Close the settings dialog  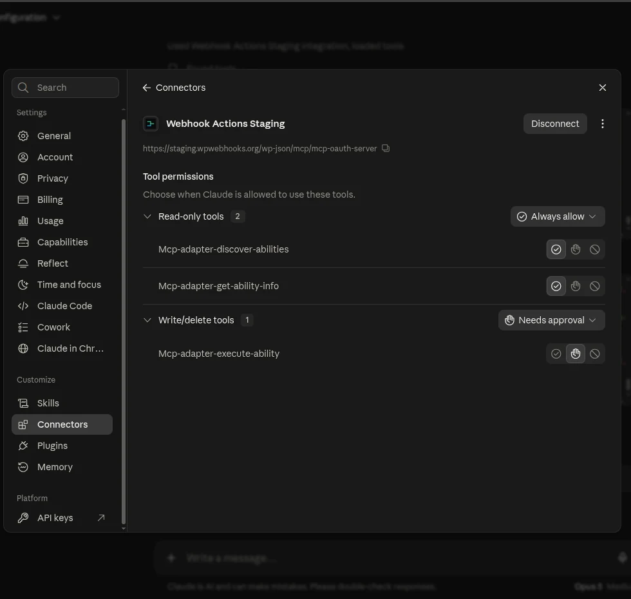(602, 88)
